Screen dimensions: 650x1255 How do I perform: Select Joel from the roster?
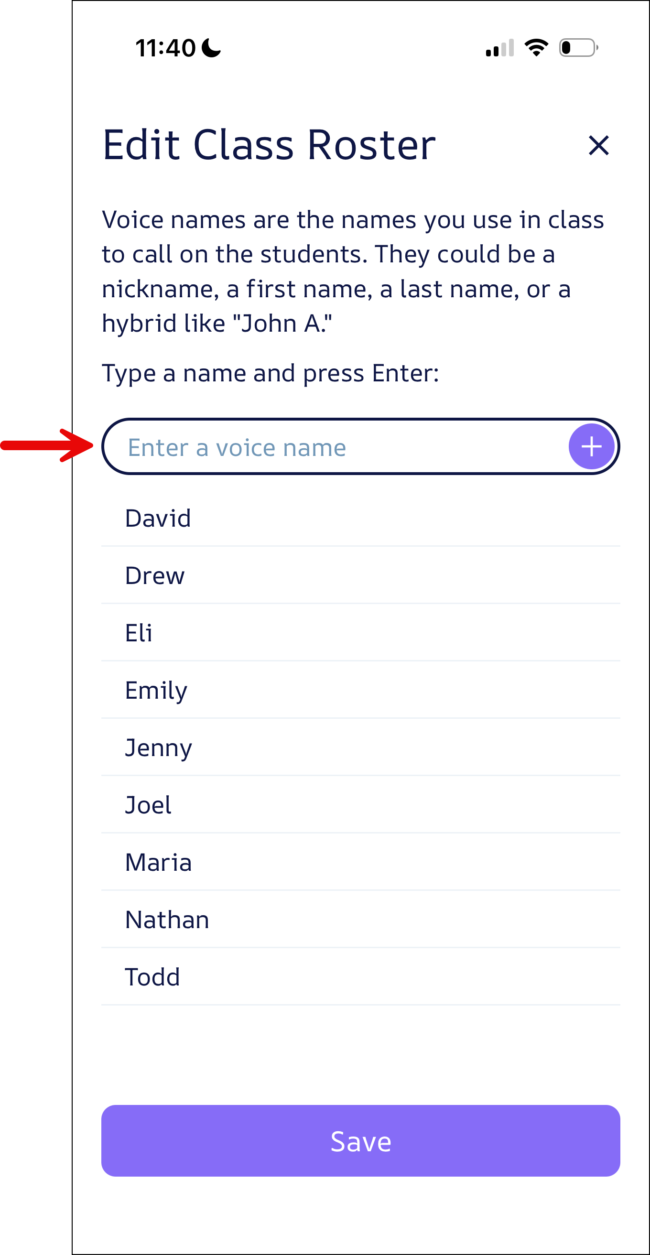[148, 805]
